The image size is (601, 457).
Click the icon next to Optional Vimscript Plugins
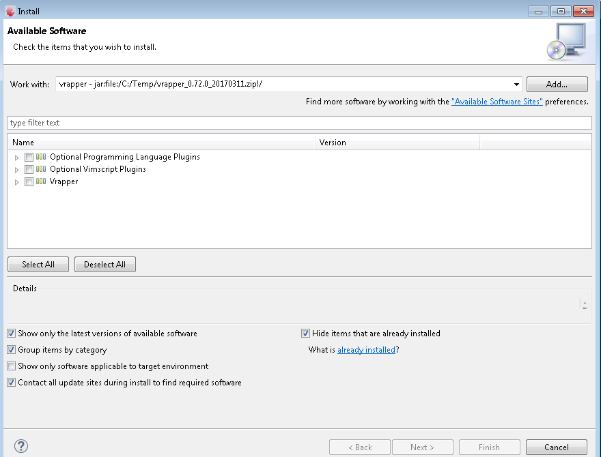pyautogui.click(x=41, y=169)
